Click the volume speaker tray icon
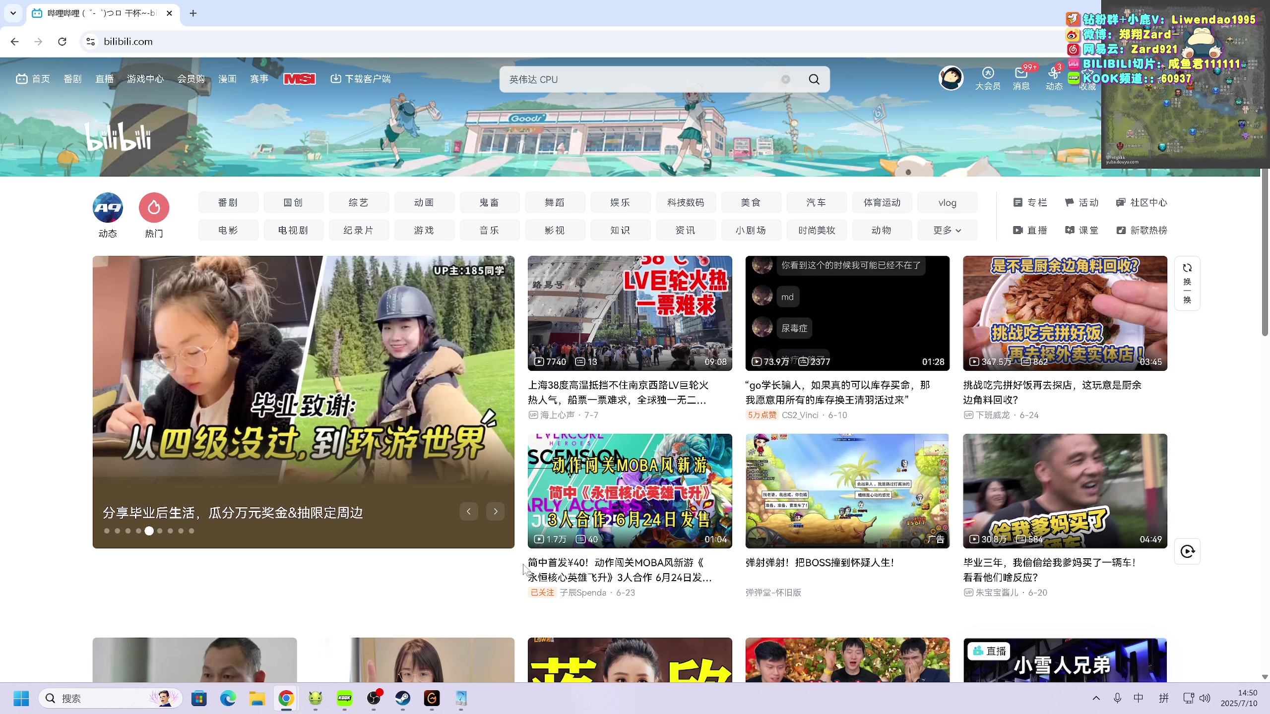The image size is (1270, 714). click(x=1205, y=698)
